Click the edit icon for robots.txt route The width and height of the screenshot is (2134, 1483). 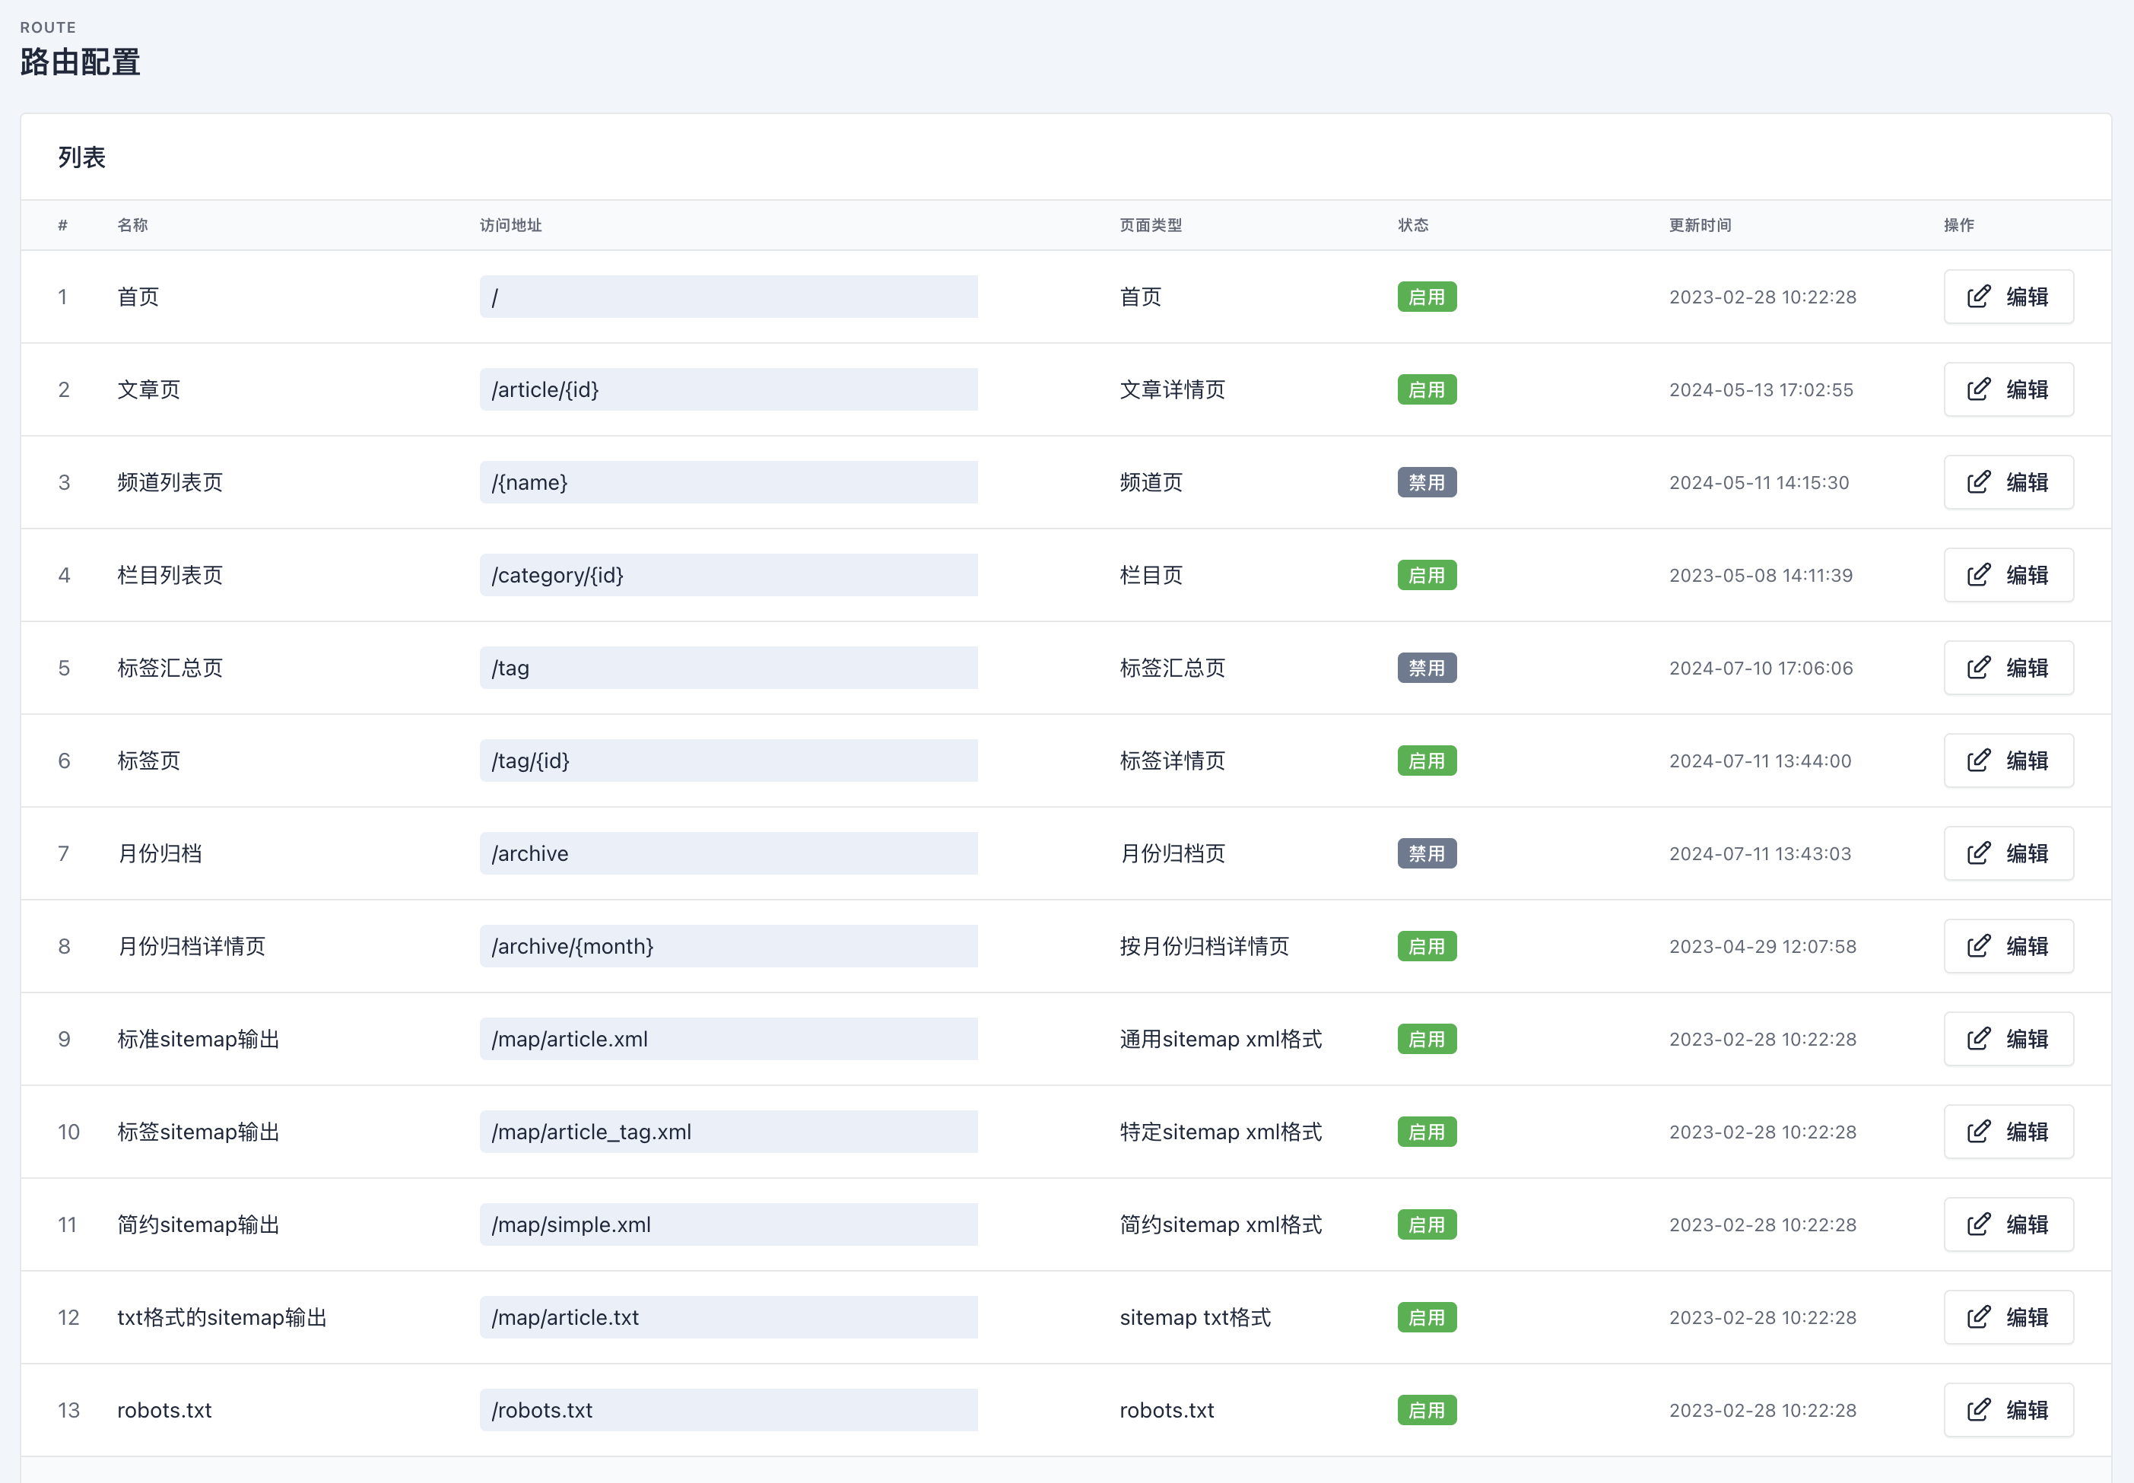1978,1409
